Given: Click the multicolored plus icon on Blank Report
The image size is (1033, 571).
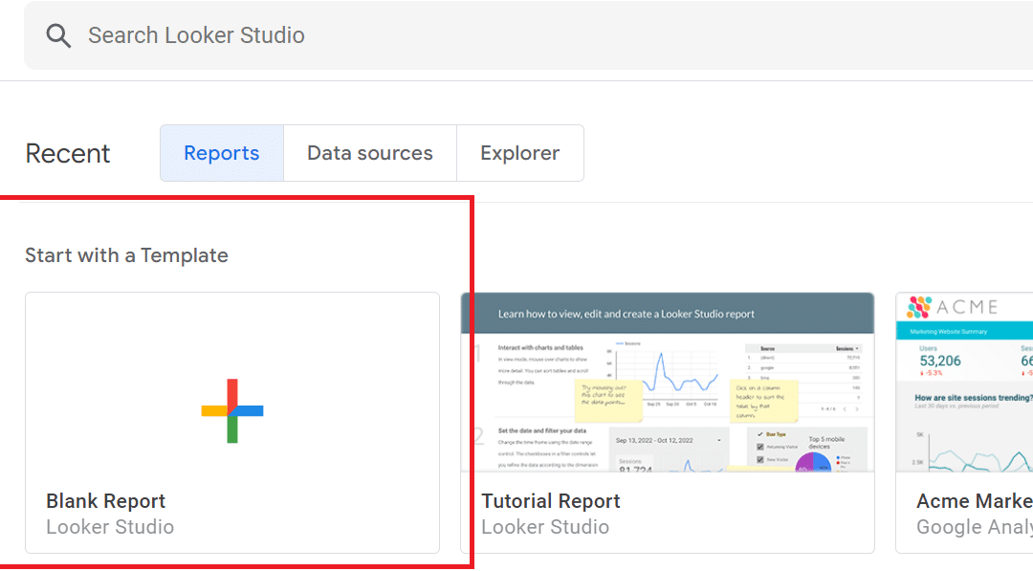Looking at the screenshot, I should click(x=231, y=411).
